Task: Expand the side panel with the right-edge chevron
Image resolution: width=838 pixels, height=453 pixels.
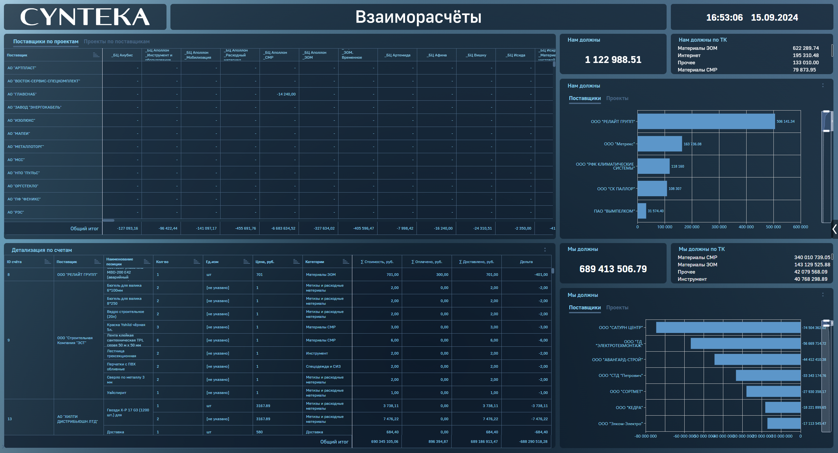Action: [x=834, y=229]
